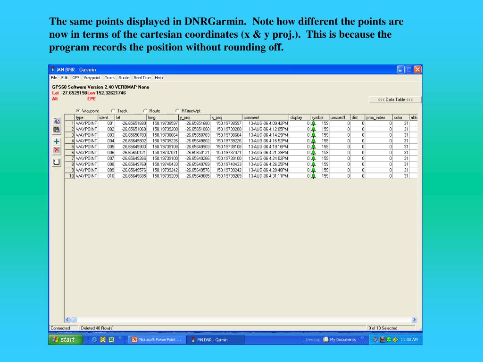The width and height of the screenshot is (483, 362).
Task: Open the GPS menu
Action: (76, 78)
